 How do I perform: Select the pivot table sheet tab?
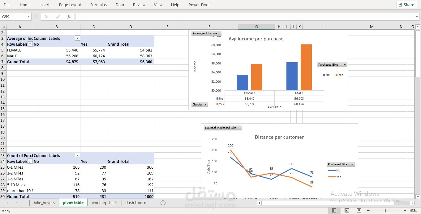[x=73, y=203]
